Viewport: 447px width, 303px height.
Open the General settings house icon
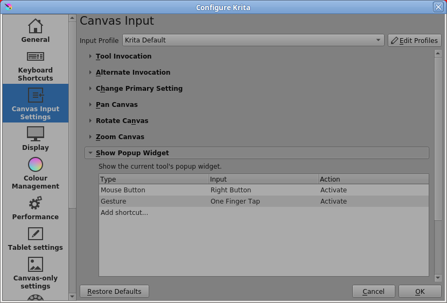[36, 26]
